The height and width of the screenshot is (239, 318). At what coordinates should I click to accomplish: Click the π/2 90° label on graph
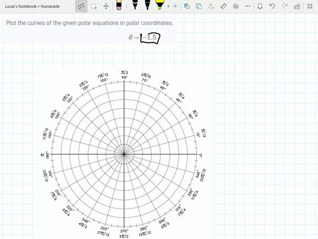[125, 75]
